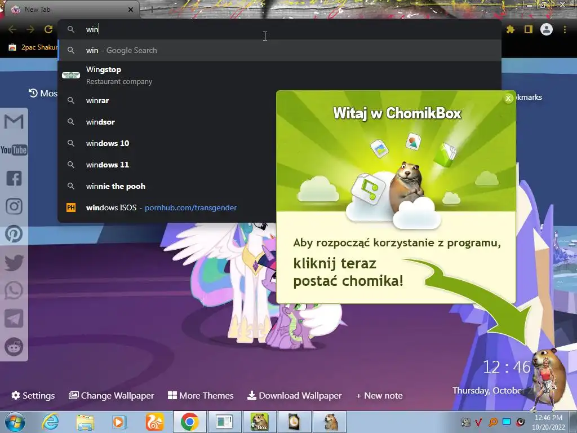Viewport: 577px width, 433px height.
Task: Reload the page with the refresh icon
Action: click(x=48, y=29)
